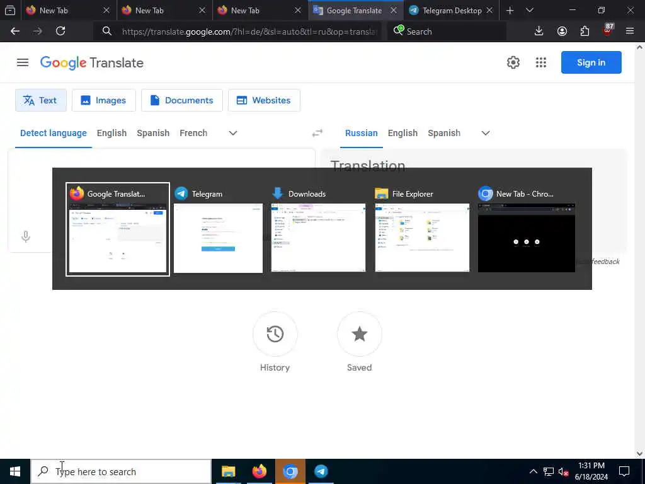Reload the current page
645x484 pixels.
tap(60, 31)
